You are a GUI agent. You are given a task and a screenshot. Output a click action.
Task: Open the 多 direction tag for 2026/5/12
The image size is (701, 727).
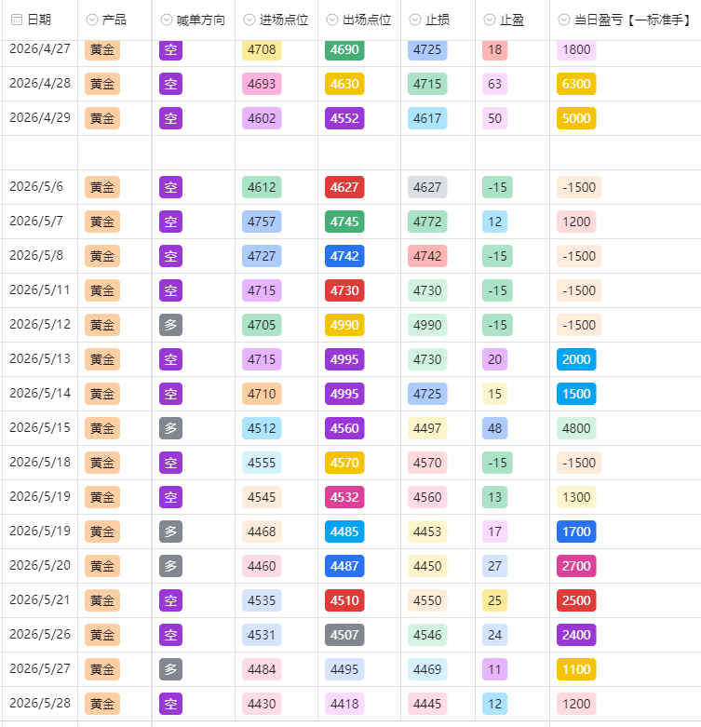[x=170, y=325]
